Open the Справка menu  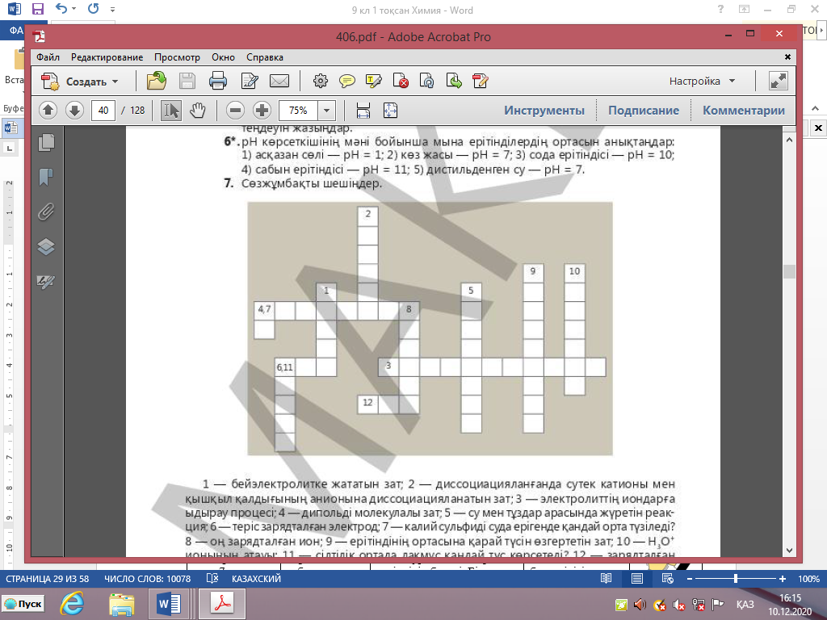[265, 57]
